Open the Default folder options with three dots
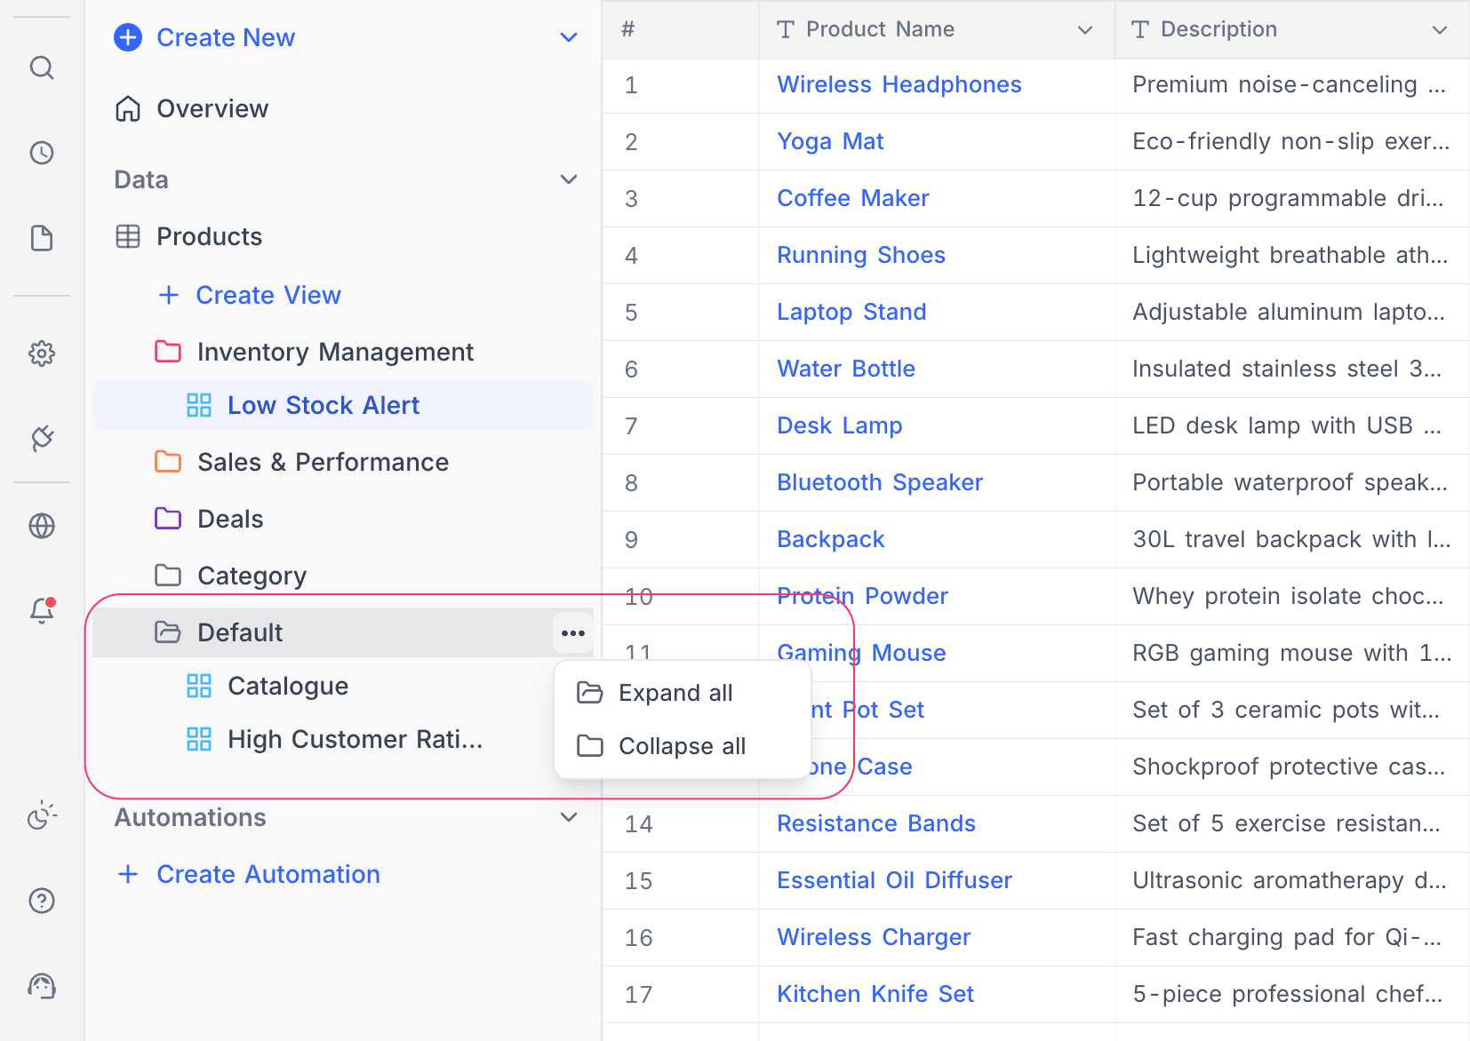 (x=573, y=632)
